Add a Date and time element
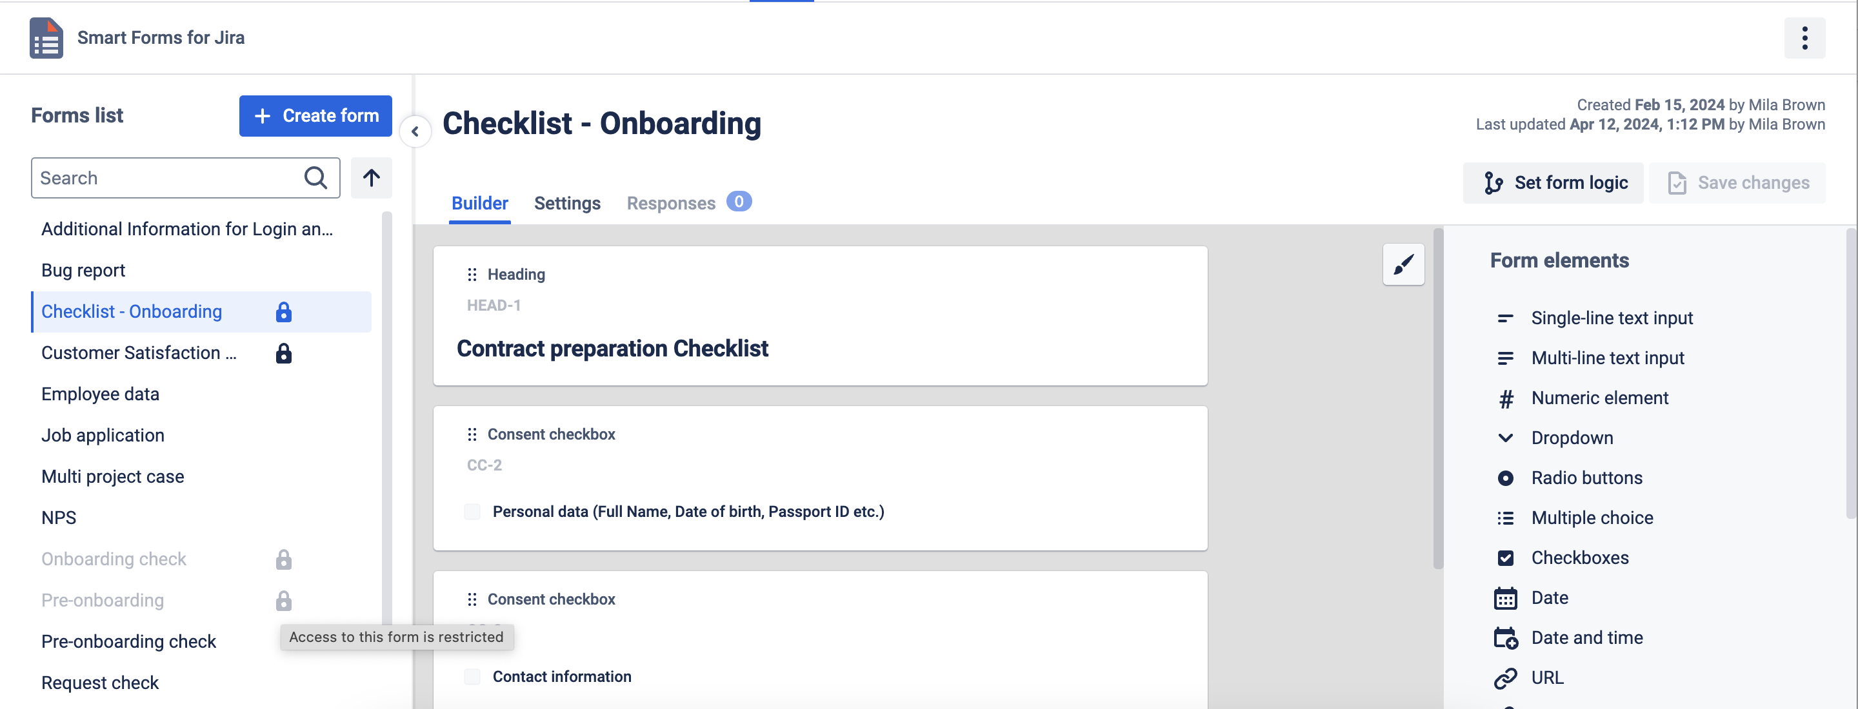Screen dimensions: 1858x709 1586,637
